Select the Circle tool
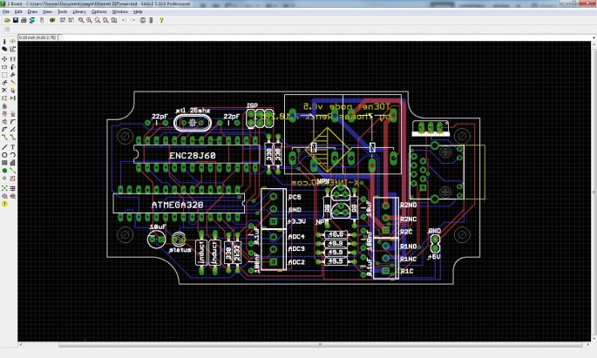Screen dimensions: 597x358 pos(4,155)
